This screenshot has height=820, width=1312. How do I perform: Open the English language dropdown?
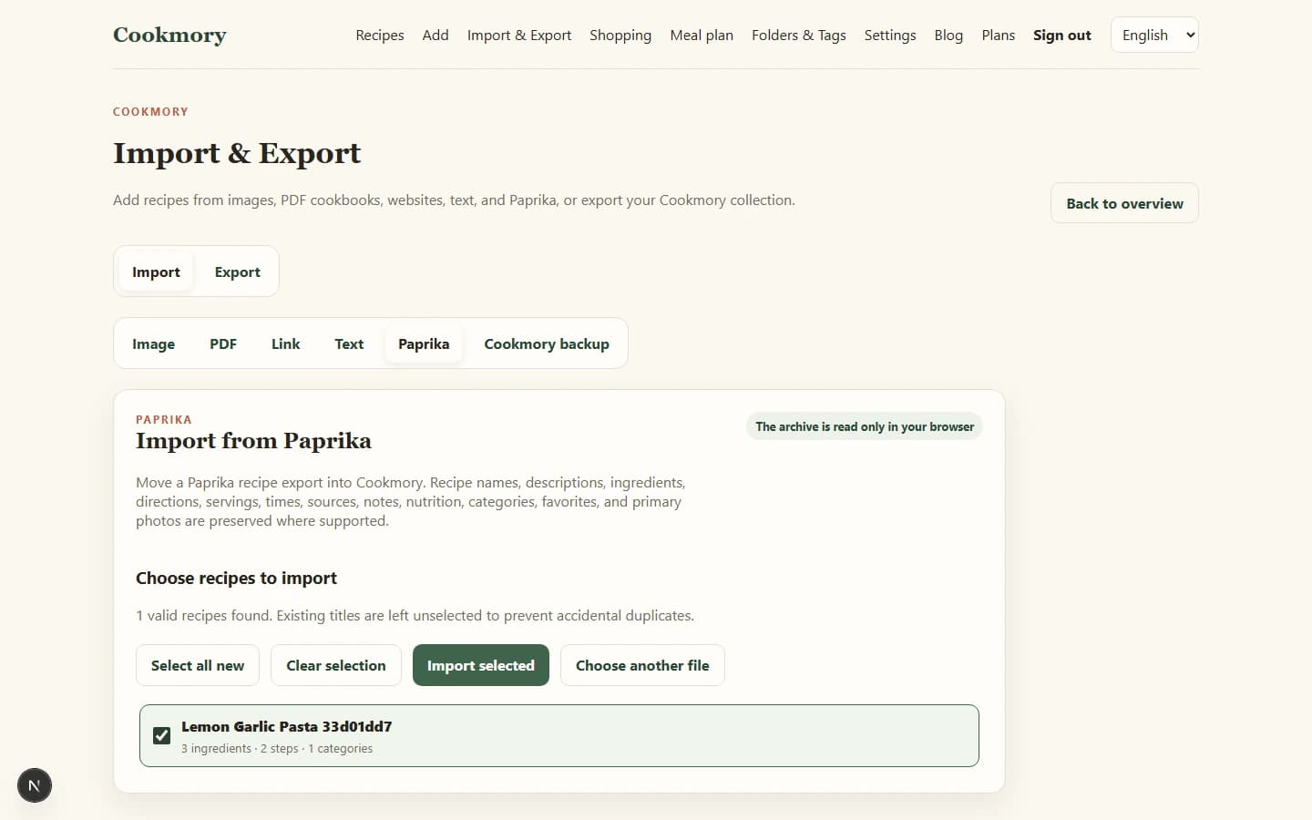coord(1154,35)
